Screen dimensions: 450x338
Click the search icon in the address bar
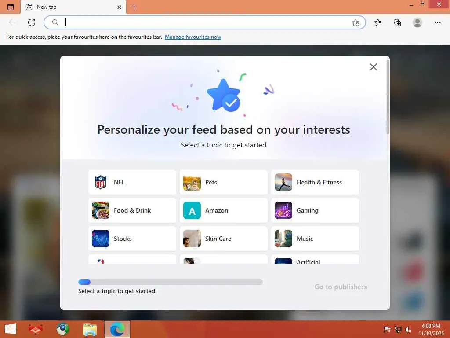click(55, 22)
